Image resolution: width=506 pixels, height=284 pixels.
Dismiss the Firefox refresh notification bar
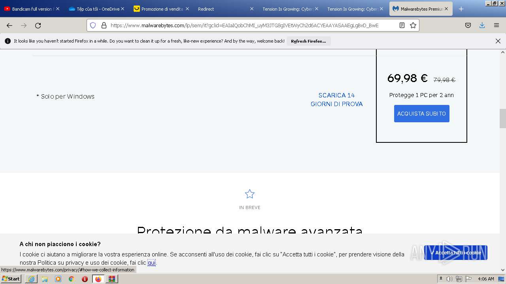[x=498, y=41]
